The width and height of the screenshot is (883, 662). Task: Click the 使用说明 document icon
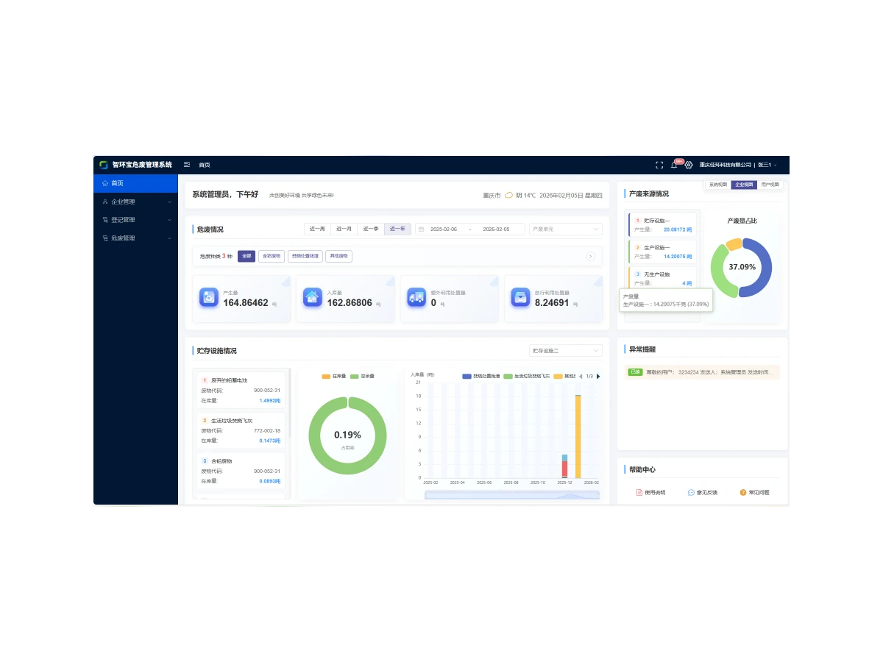pyautogui.click(x=639, y=492)
